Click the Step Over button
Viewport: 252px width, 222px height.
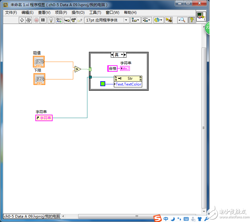[74, 20]
